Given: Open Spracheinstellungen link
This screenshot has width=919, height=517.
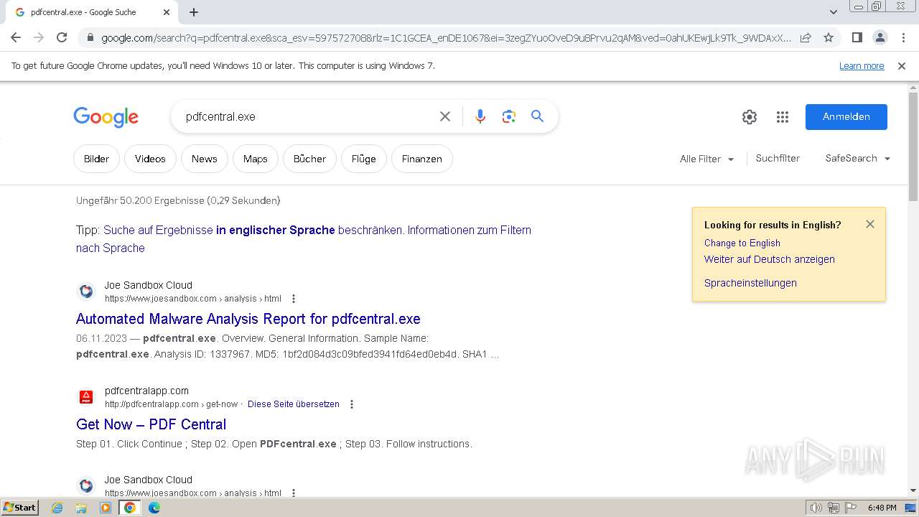Looking at the screenshot, I should [x=750, y=283].
